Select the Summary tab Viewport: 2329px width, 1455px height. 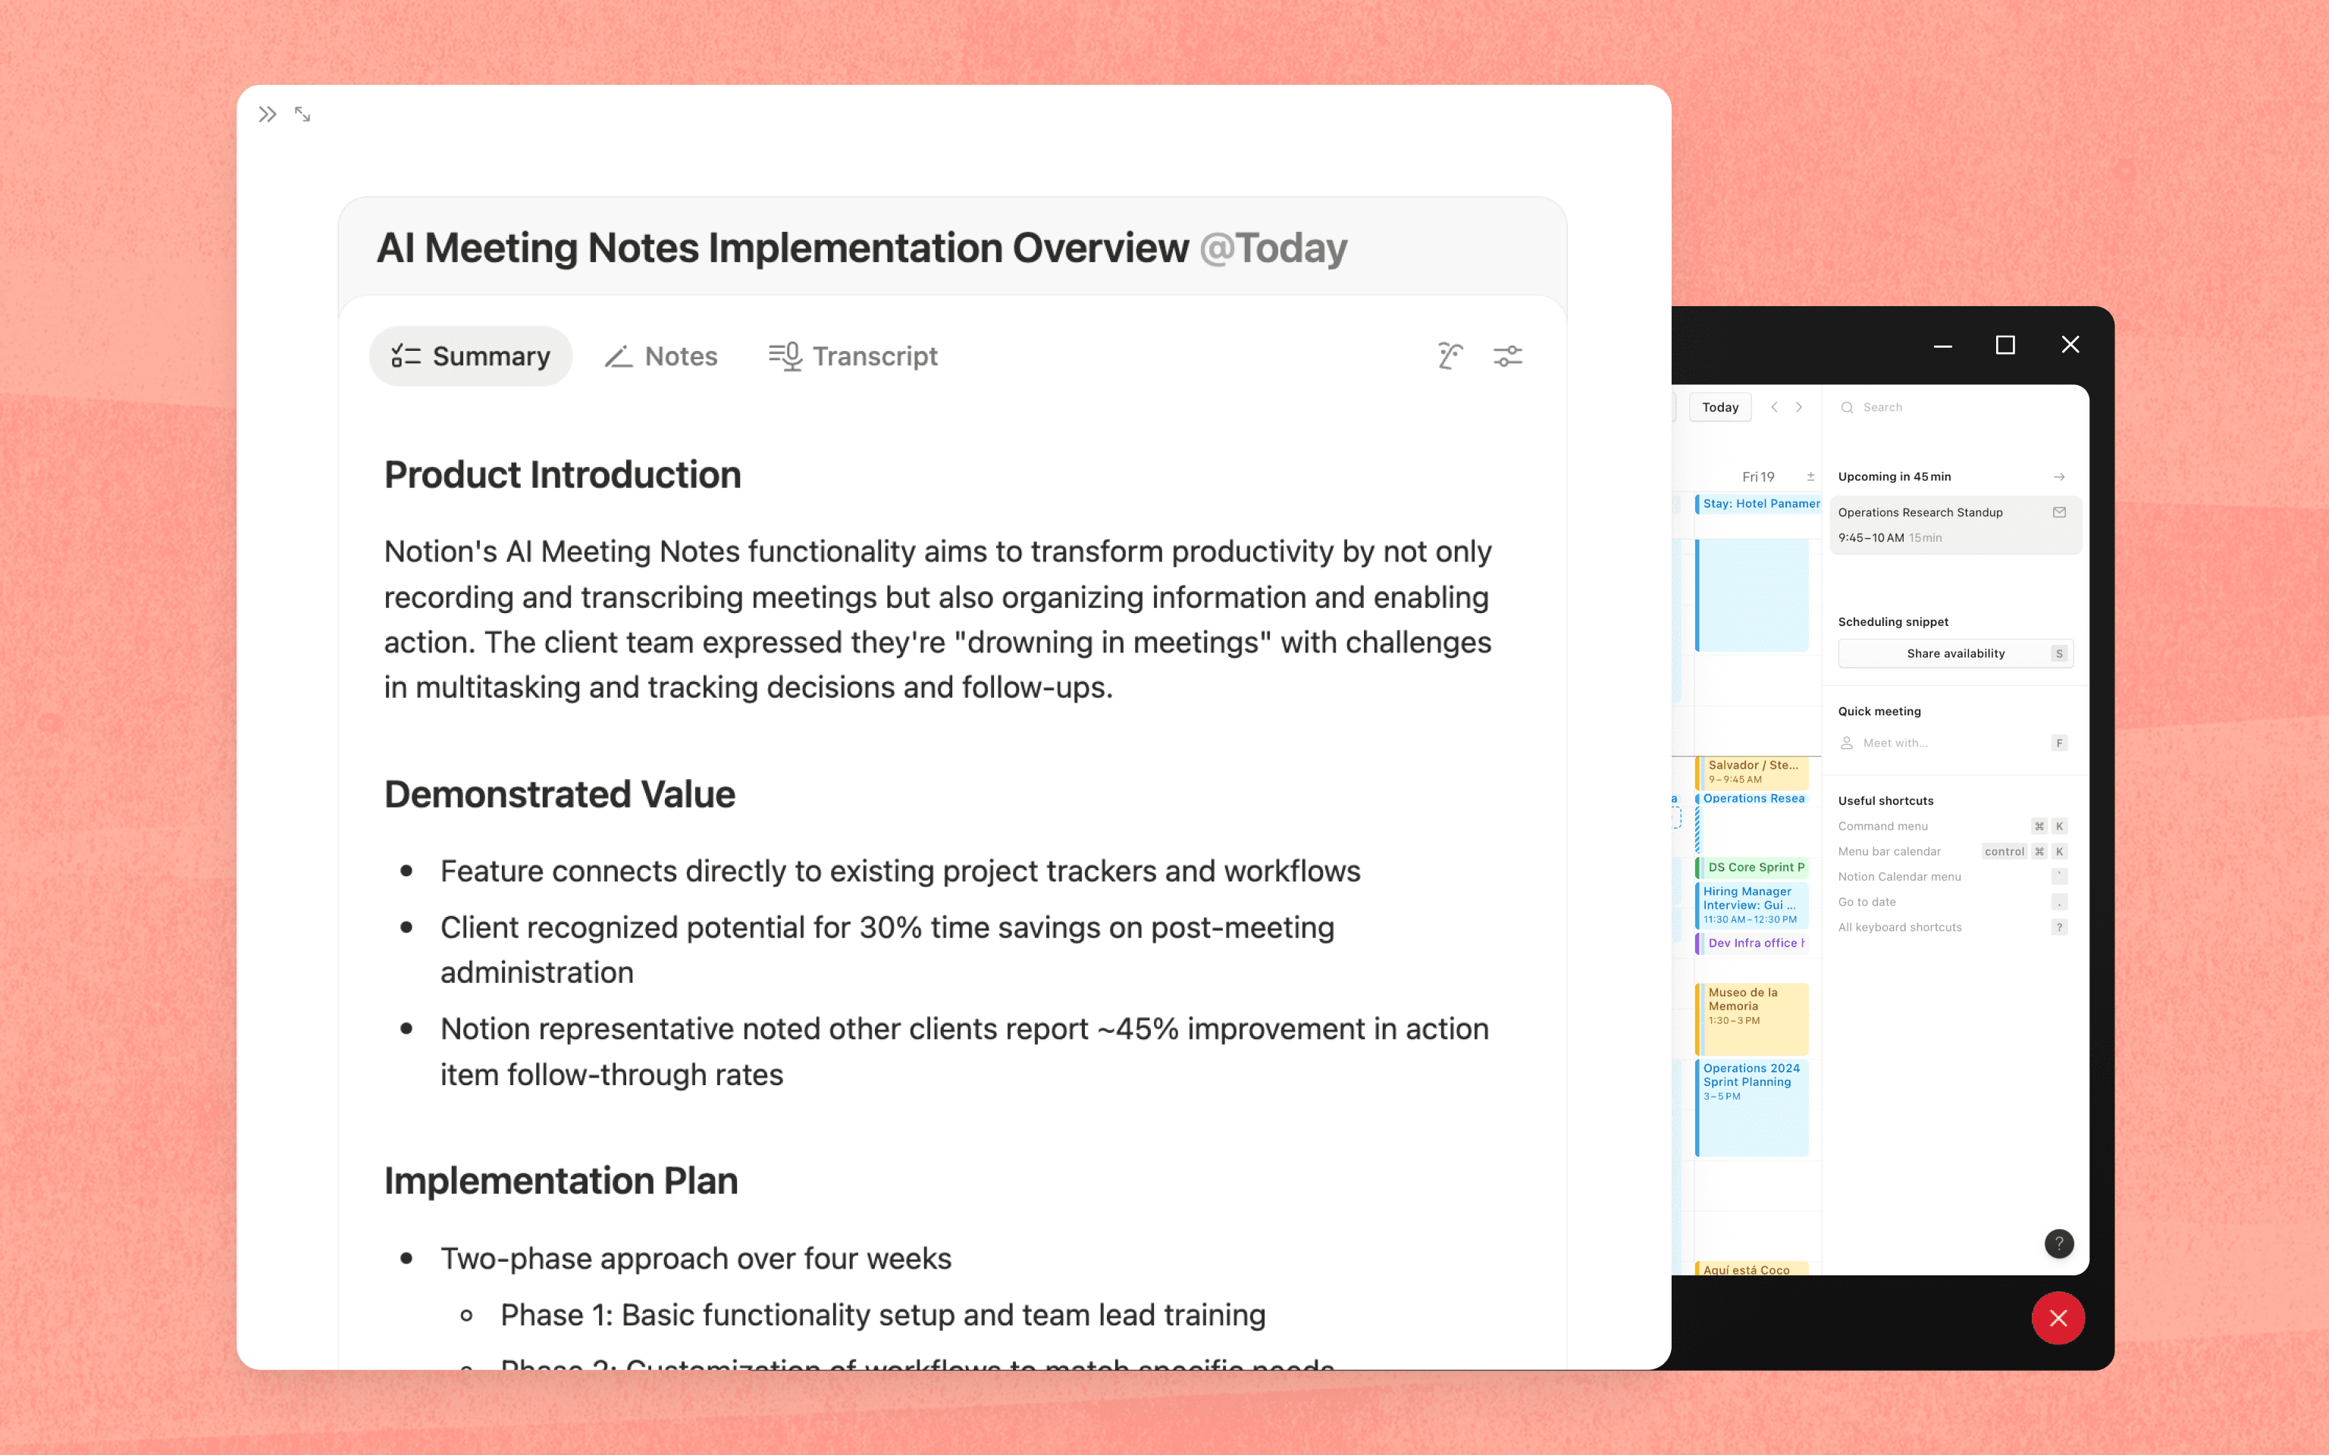coord(471,356)
